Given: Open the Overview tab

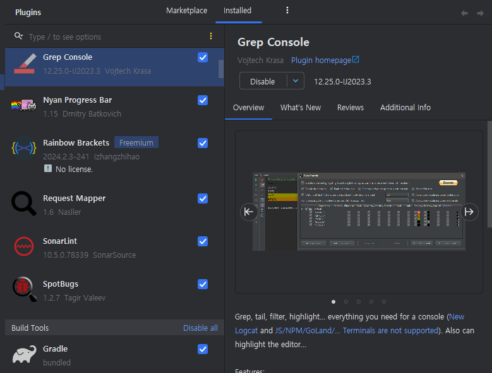Looking at the screenshot, I should tap(248, 108).
